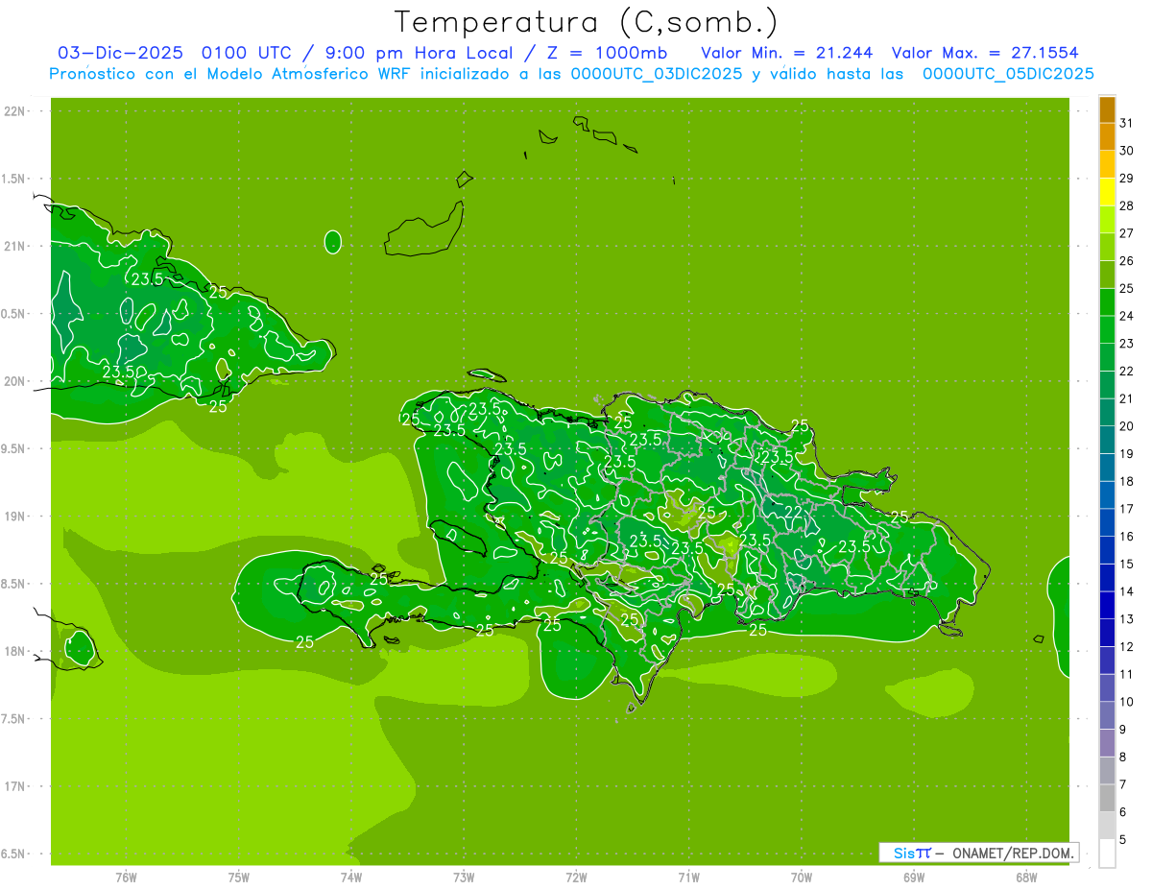Click the legend label '15'

pyautogui.click(x=1126, y=564)
